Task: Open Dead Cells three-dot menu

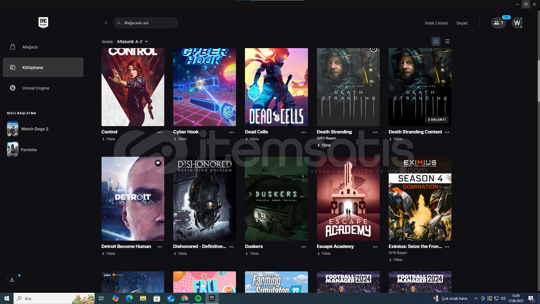Action: point(303,132)
